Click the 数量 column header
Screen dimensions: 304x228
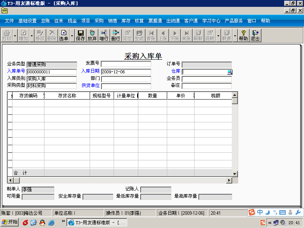point(153,96)
